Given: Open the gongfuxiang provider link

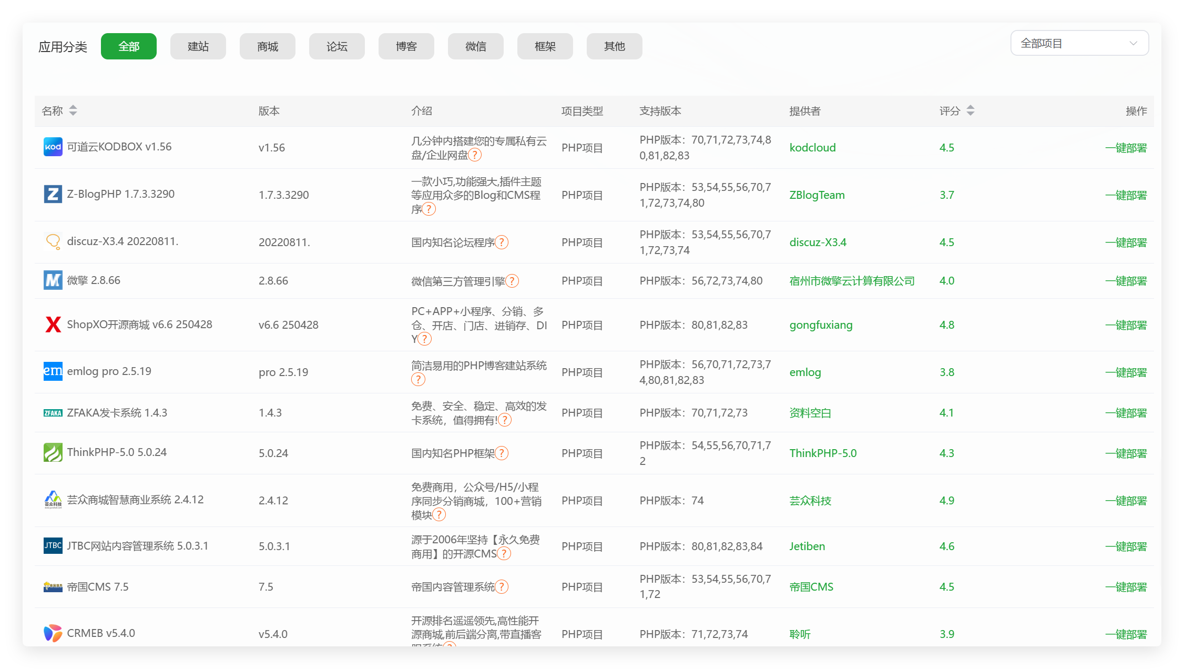Looking at the screenshot, I should point(821,325).
